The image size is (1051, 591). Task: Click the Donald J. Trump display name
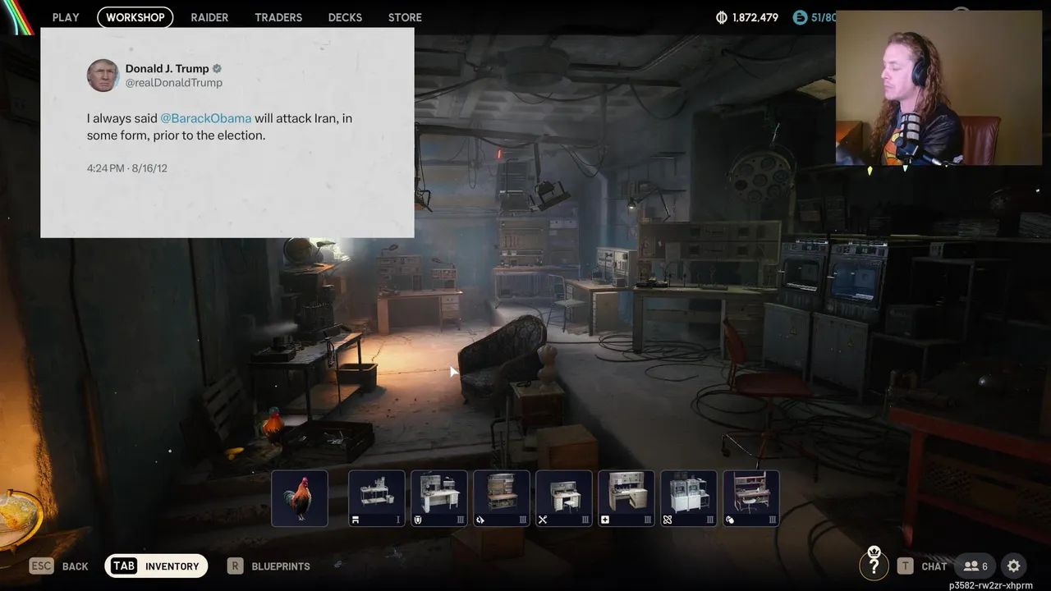click(168, 69)
